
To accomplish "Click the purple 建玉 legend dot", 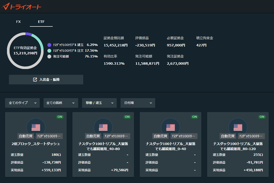I will click(49, 45).
